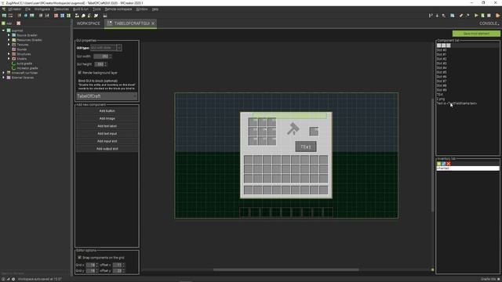Viewport: 502px width, 282px height.
Task: Click the first icon in top-left toolbar
Action: [x=4, y=16]
